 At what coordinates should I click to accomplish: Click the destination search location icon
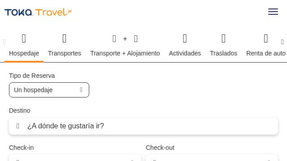tap(18, 126)
